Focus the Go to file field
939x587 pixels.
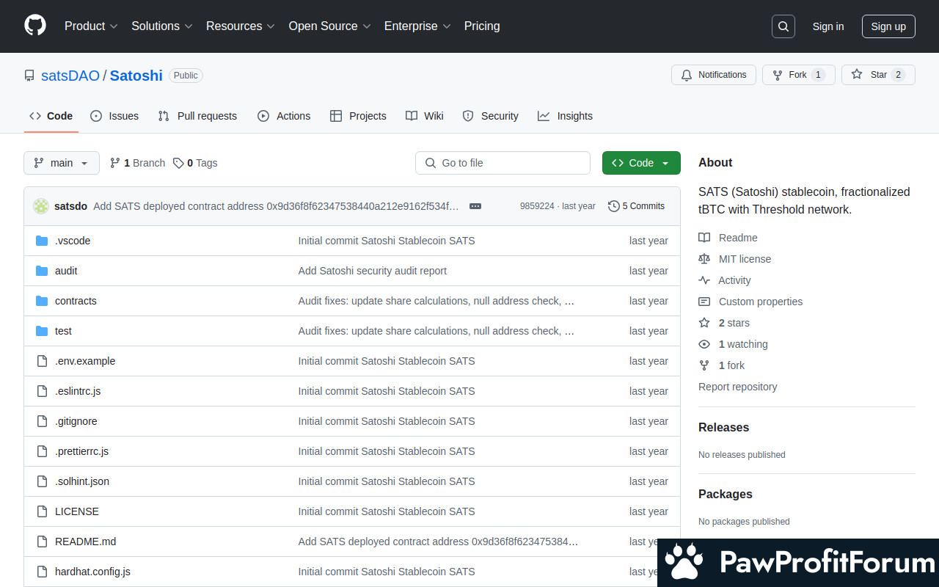point(503,163)
